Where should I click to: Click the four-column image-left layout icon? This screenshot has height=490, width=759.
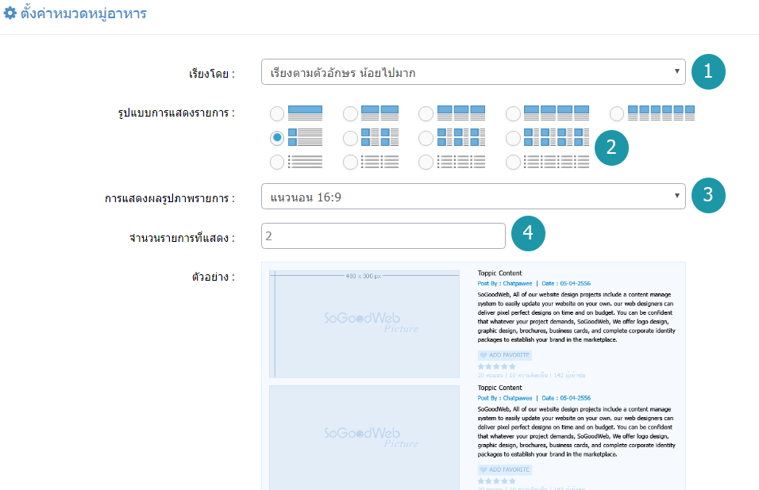tap(557, 137)
